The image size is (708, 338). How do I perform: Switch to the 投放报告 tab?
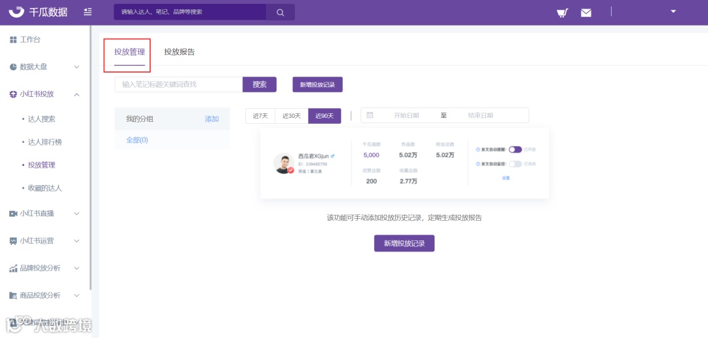click(x=180, y=52)
